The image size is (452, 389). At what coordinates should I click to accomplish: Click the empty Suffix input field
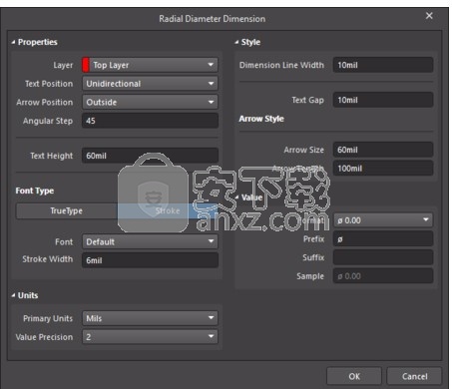tap(383, 257)
